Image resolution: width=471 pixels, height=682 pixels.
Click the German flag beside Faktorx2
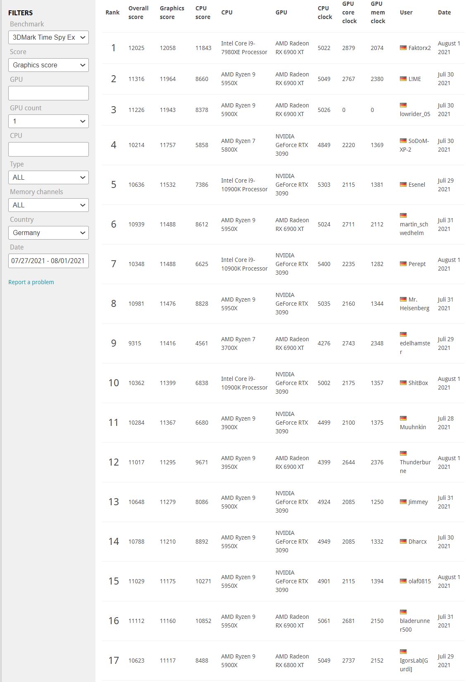coord(403,48)
